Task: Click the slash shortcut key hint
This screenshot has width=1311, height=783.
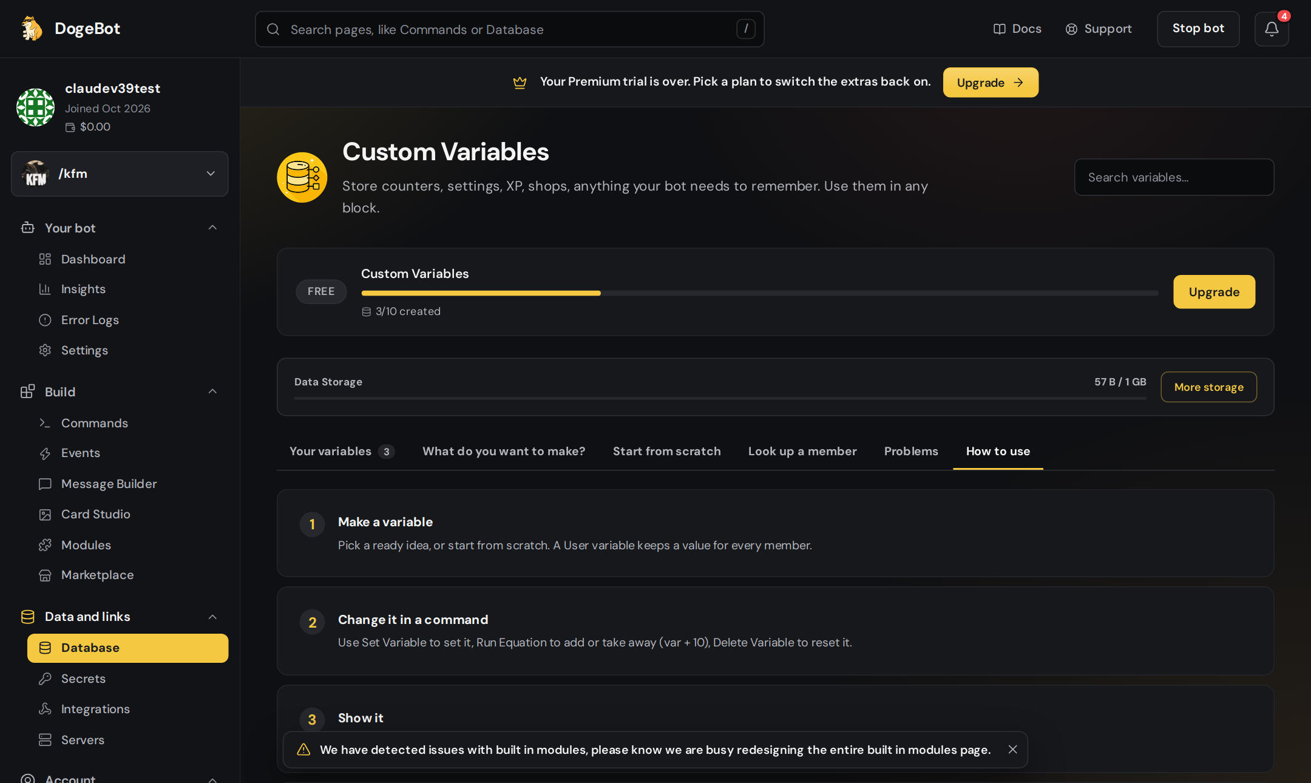Action: tap(746, 29)
